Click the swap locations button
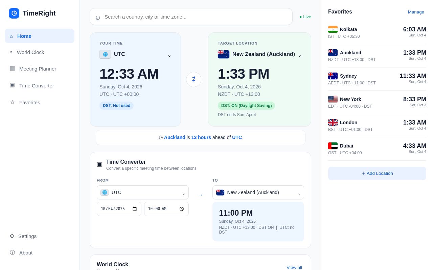 click(193, 79)
